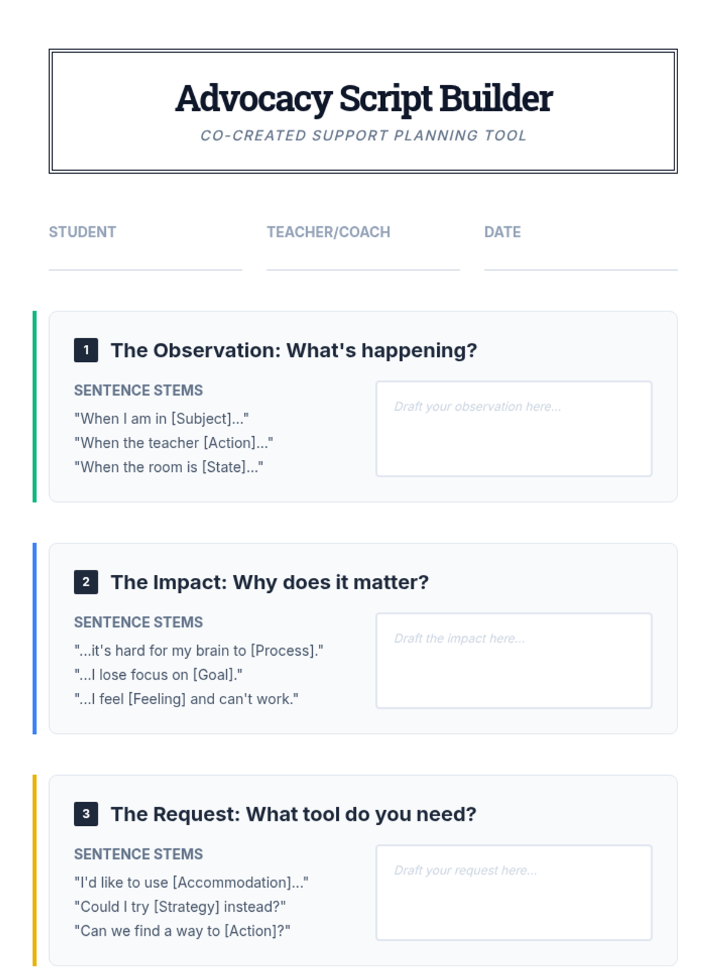The image size is (726, 968).
Task: Click the 'Draft the impact here' box
Action: (x=514, y=661)
